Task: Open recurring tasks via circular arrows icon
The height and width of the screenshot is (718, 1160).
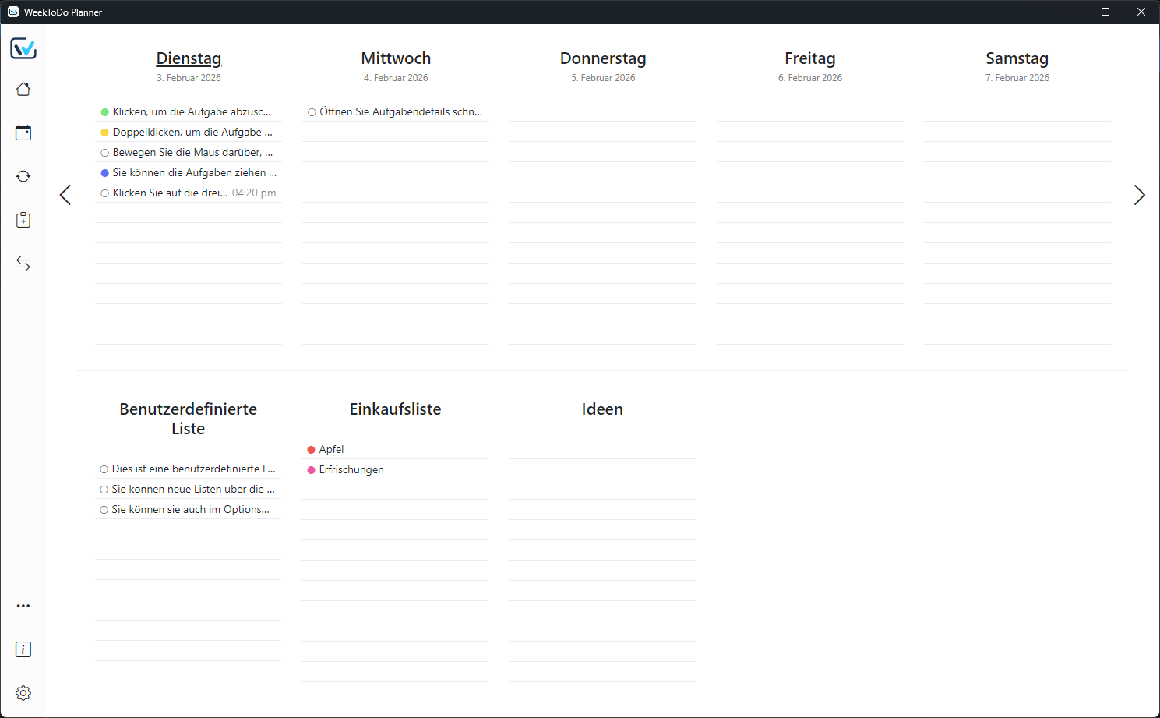Action: (x=23, y=177)
